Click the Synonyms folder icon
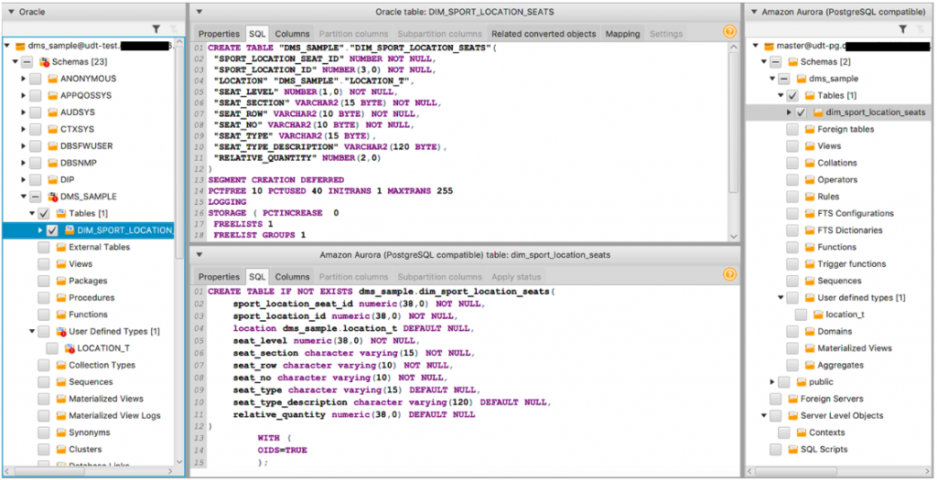937x480 pixels. click(x=61, y=432)
